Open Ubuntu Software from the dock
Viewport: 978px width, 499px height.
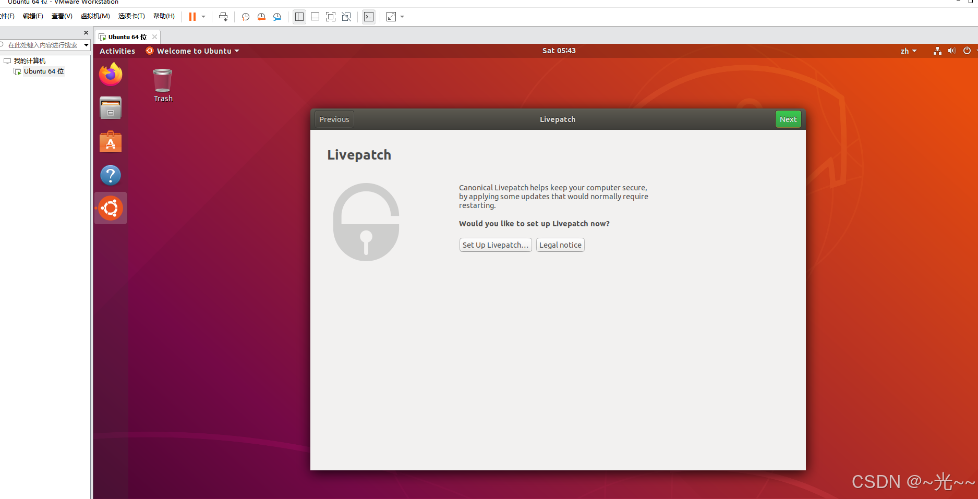pyautogui.click(x=111, y=141)
